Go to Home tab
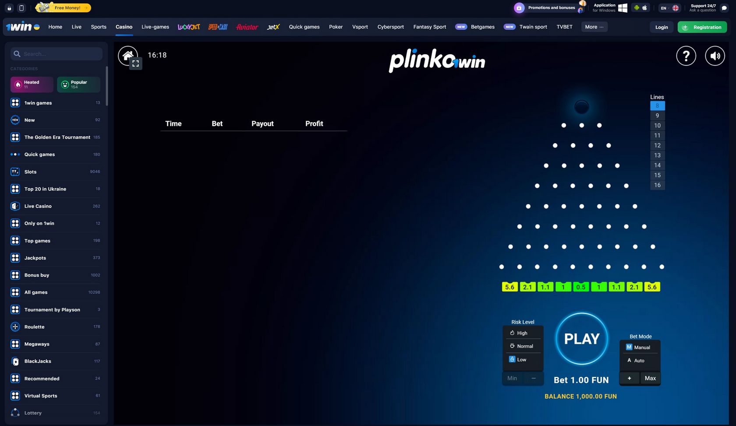The image size is (736, 426). (x=55, y=27)
